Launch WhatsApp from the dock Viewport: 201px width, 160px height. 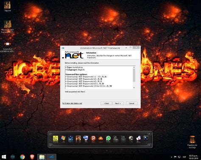pyautogui.click(x=109, y=138)
